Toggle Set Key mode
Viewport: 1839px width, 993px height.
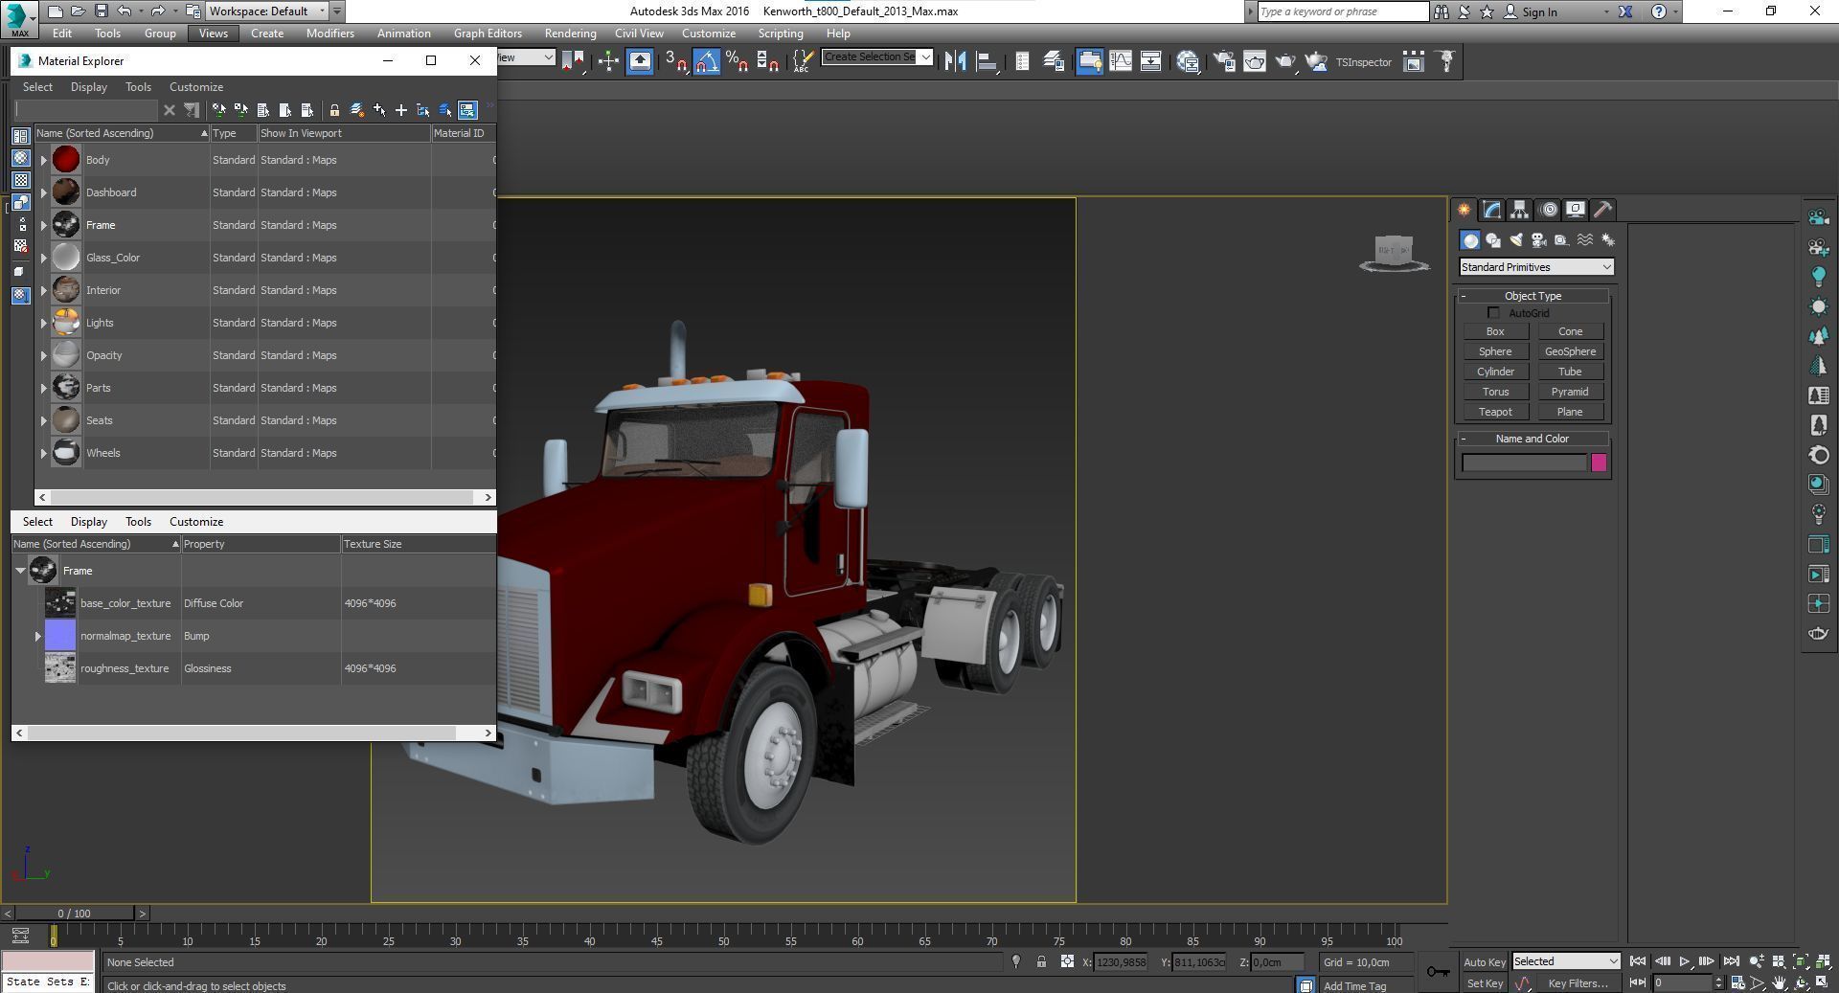tap(1485, 983)
